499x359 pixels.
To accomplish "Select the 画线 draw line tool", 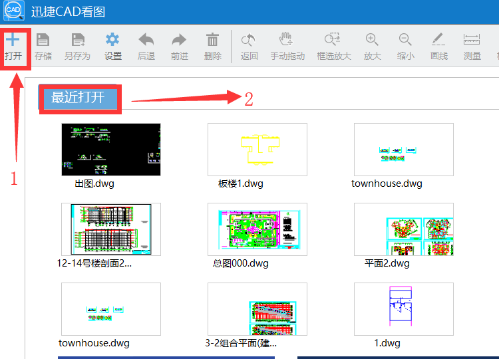I will (438, 39).
